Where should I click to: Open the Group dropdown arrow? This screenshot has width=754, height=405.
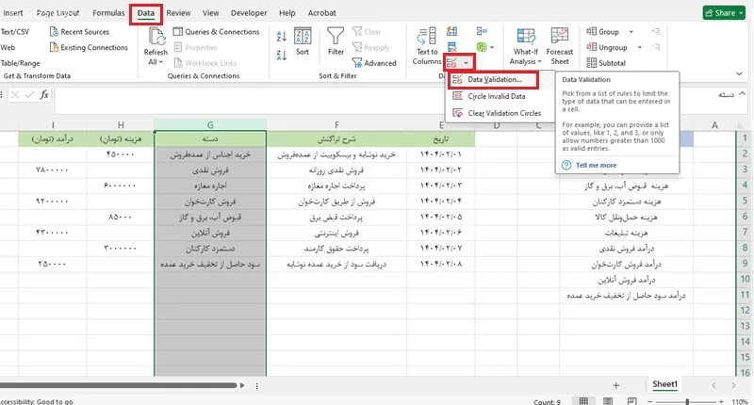coord(631,32)
